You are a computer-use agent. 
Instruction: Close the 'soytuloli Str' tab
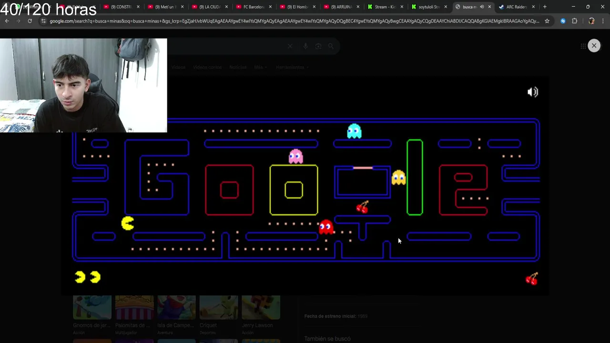(446, 7)
